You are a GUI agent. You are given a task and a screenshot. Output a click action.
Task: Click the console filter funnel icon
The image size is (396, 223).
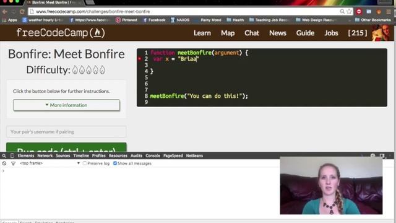coord(13,164)
